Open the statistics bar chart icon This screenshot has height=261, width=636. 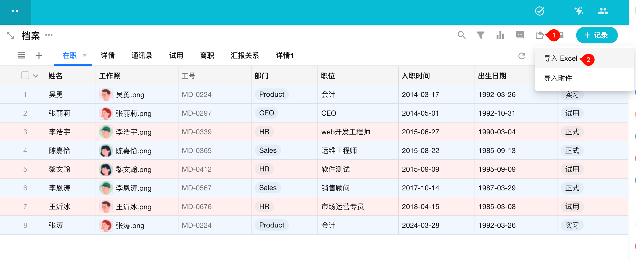tap(500, 35)
